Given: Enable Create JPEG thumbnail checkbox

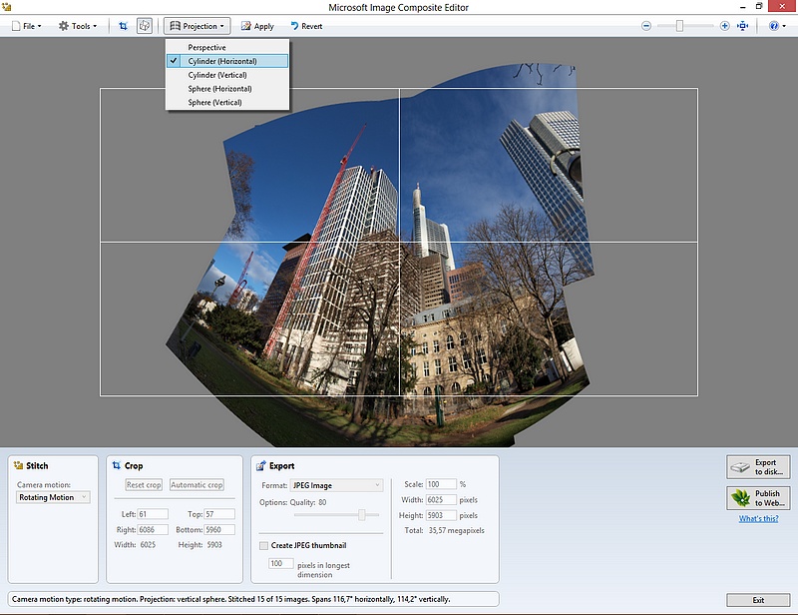Looking at the screenshot, I should point(264,545).
